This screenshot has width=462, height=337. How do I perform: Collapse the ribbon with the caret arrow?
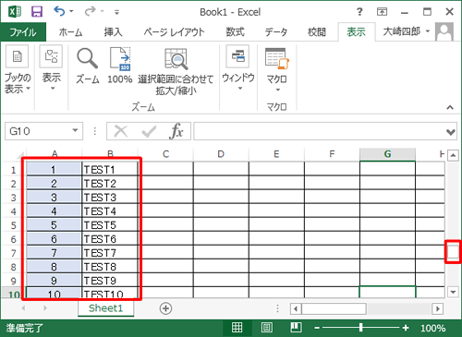(450, 107)
